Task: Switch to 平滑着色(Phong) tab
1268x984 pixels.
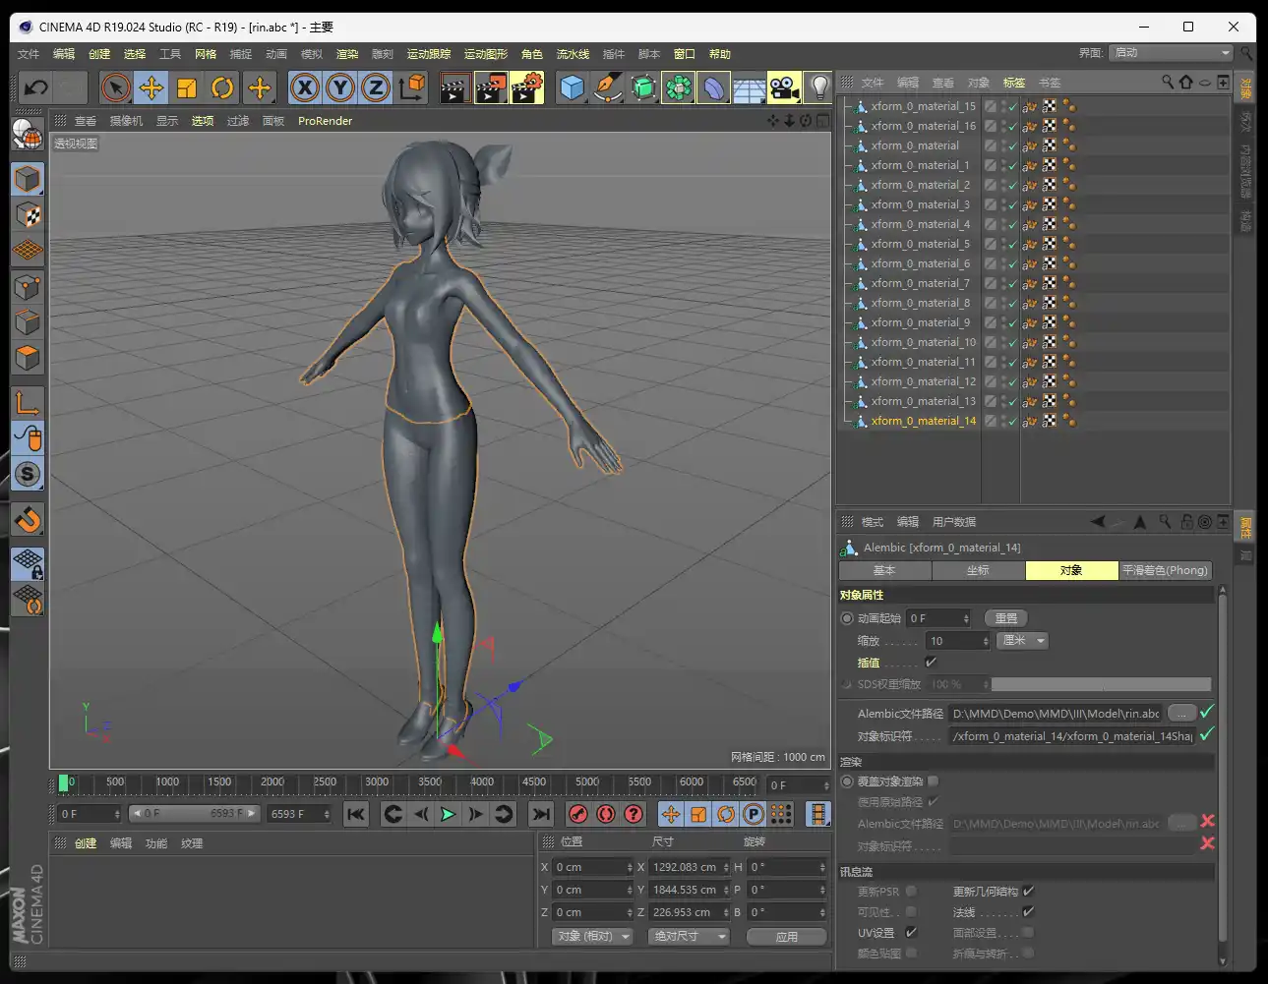Action: coord(1166,570)
